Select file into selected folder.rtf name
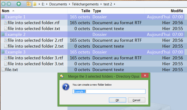 pyautogui.click(x=34, y=23)
